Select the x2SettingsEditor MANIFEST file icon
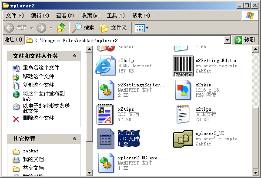Viewport: 261px width, 178px height. 106,90
